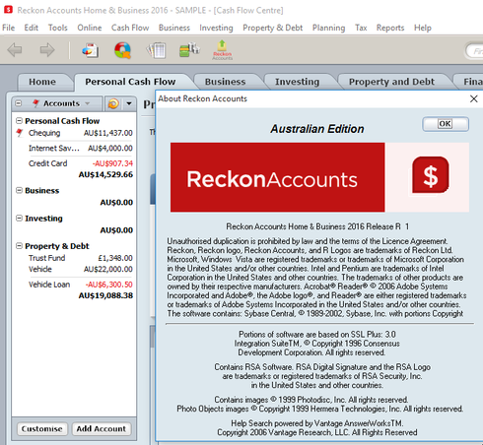The width and height of the screenshot is (483, 445).
Task: Click the Forward arrow toolbar icon
Action: [x=47, y=50]
